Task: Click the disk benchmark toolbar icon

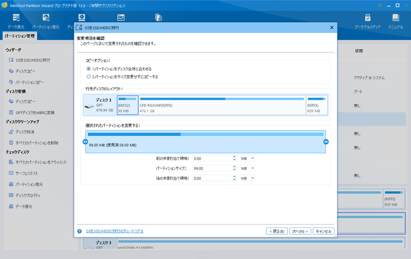Action: point(82,17)
